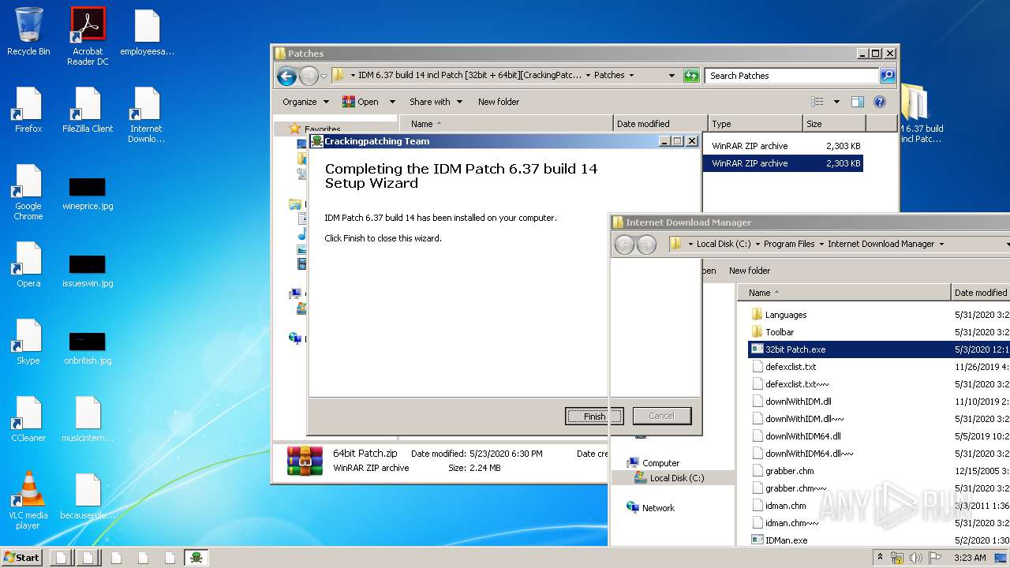Select the Skype desktop shortcut
This screenshot has width=1010, height=568.
click(x=28, y=342)
